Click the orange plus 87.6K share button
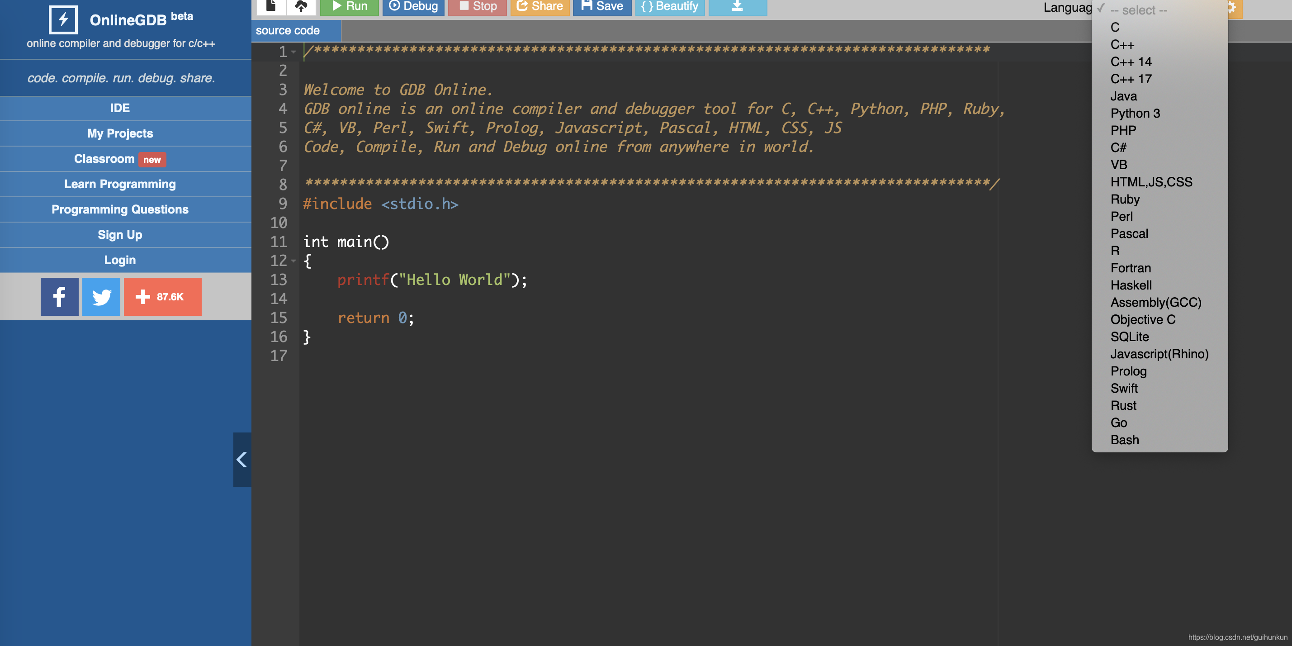The image size is (1292, 646). coord(162,296)
